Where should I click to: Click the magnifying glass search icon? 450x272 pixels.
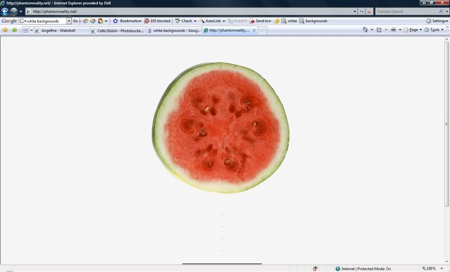(x=440, y=11)
